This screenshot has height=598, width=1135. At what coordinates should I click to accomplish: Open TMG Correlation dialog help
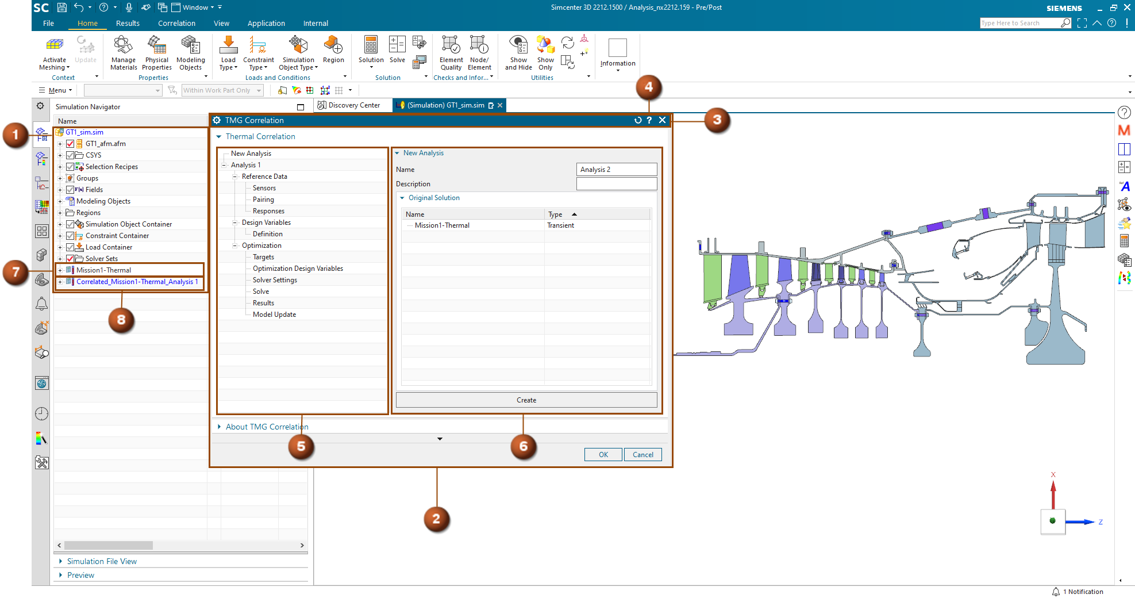pyautogui.click(x=649, y=120)
